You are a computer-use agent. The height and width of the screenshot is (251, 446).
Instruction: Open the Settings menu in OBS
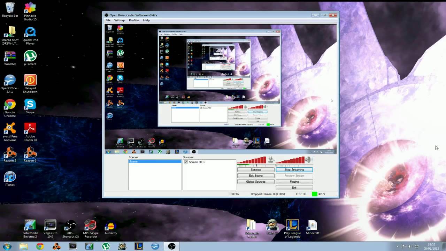[120, 20]
